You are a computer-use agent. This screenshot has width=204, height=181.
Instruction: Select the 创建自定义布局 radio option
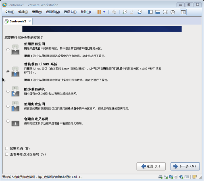[x=8, y=121]
